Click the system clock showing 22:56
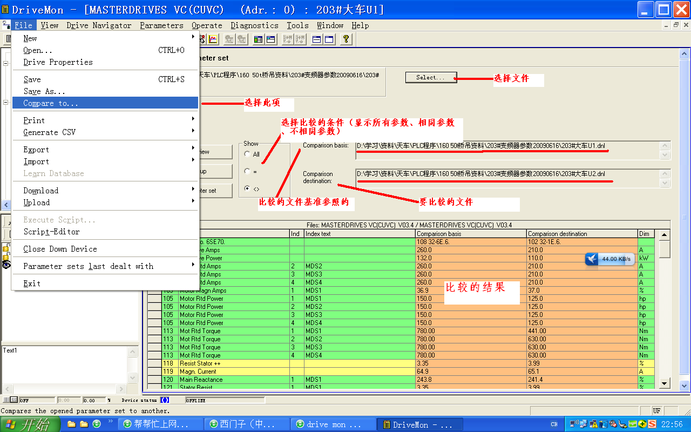Screen dimensions: 691x432 click(672, 424)
